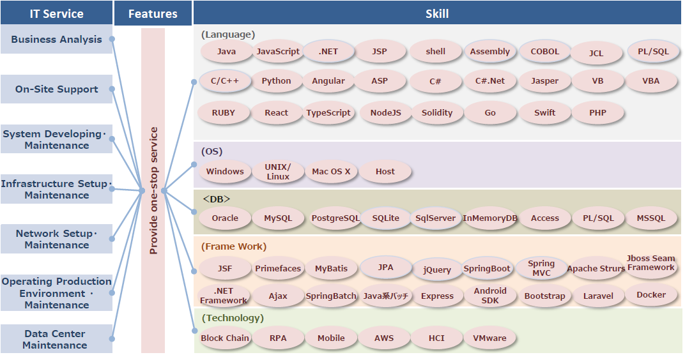
Task: Click the Data Center Maintenance box
Action: click(x=56, y=339)
